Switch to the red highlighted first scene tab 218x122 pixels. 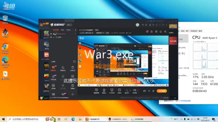click(56, 30)
